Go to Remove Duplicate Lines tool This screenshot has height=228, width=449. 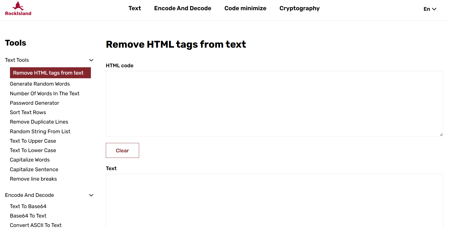pos(39,122)
